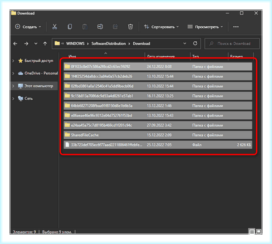272x244 pixels.
Task: Click the 2 626 КБ size cell
Action: pos(244,145)
